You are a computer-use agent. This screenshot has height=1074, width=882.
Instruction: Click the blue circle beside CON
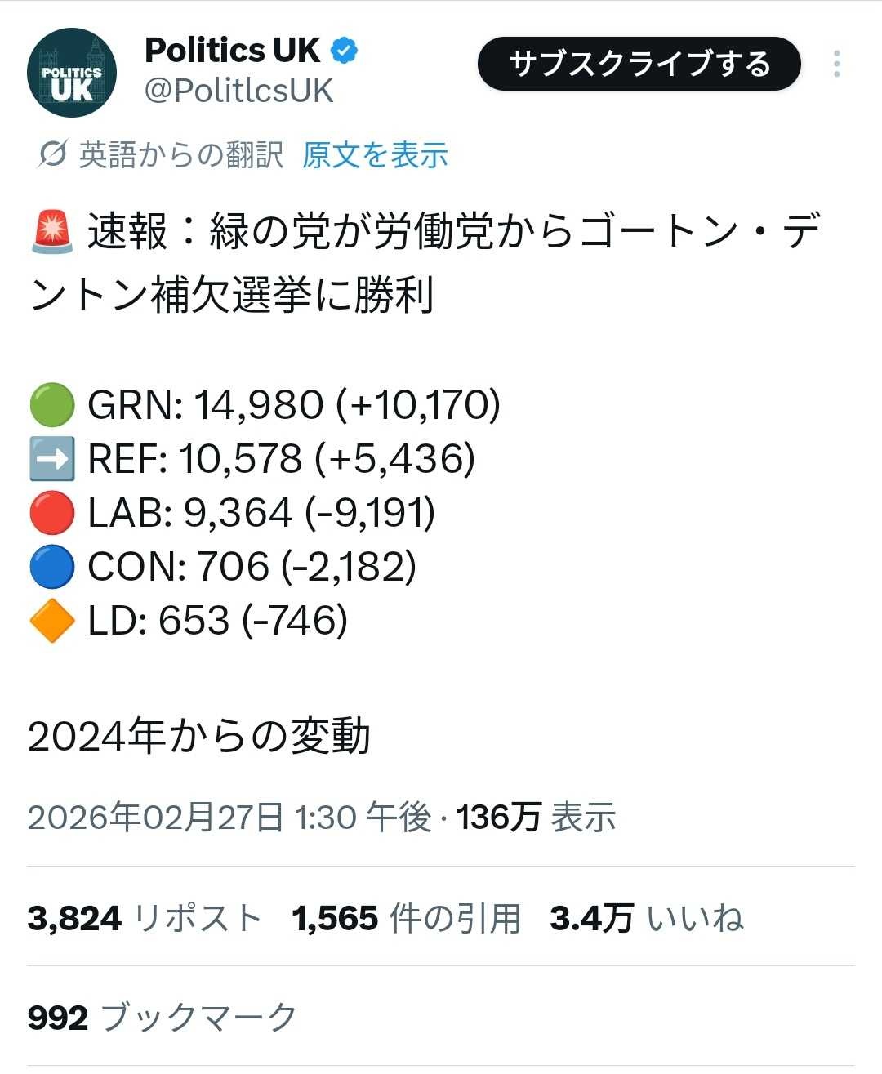pos(52,567)
